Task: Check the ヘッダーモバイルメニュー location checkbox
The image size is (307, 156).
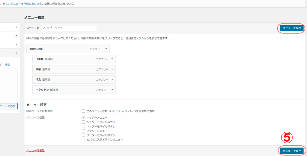Action: [84, 122]
